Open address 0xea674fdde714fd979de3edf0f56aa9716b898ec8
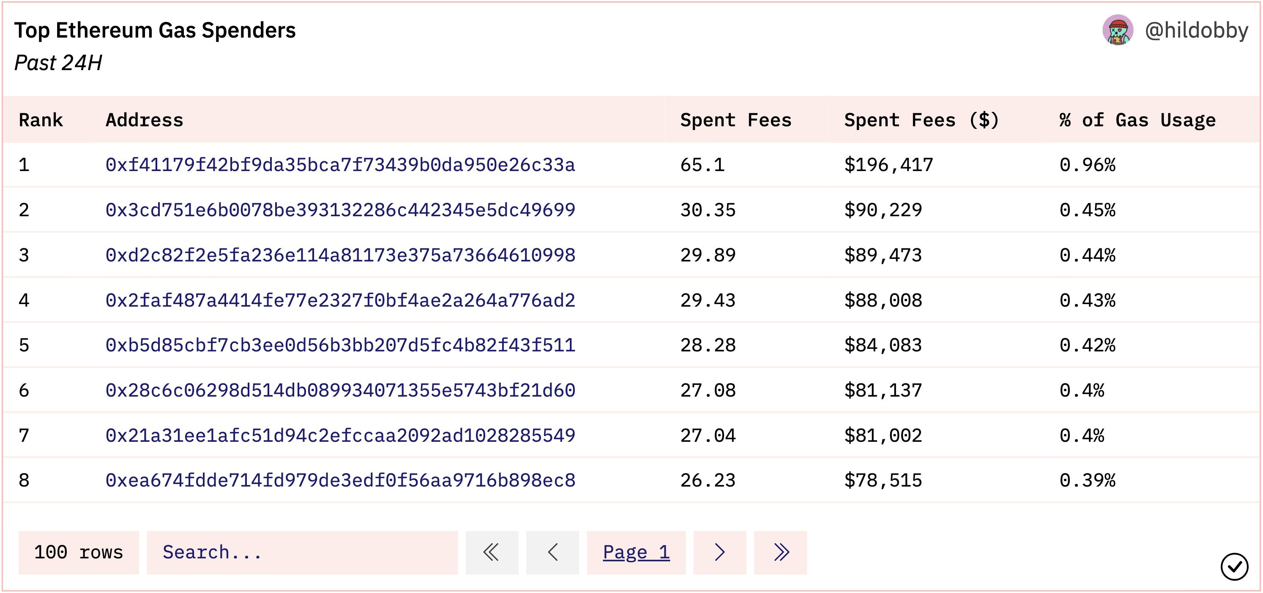Viewport: 1263px width, 593px height. (340, 480)
